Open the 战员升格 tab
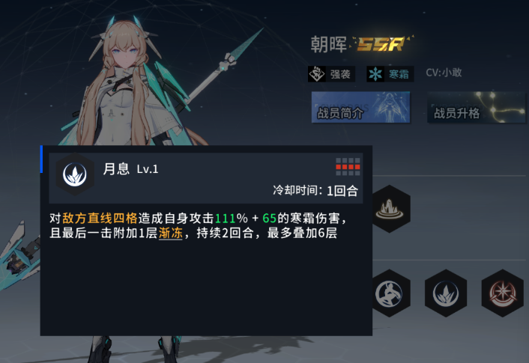Screen dimensions: 529x363 click(477, 107)
